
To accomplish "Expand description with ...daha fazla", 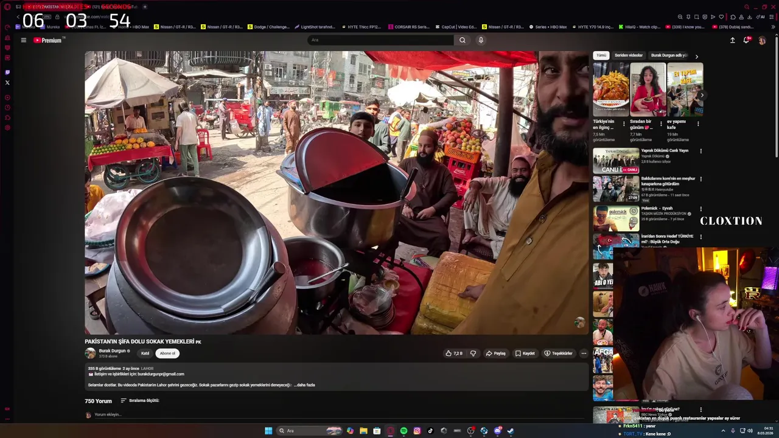I will [304, 385].
